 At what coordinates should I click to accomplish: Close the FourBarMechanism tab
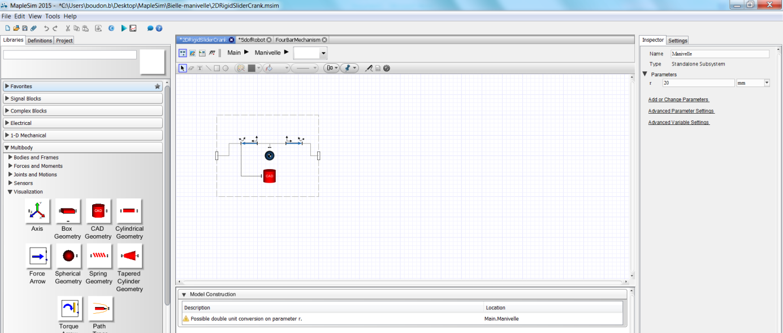(x=325, y=40)
